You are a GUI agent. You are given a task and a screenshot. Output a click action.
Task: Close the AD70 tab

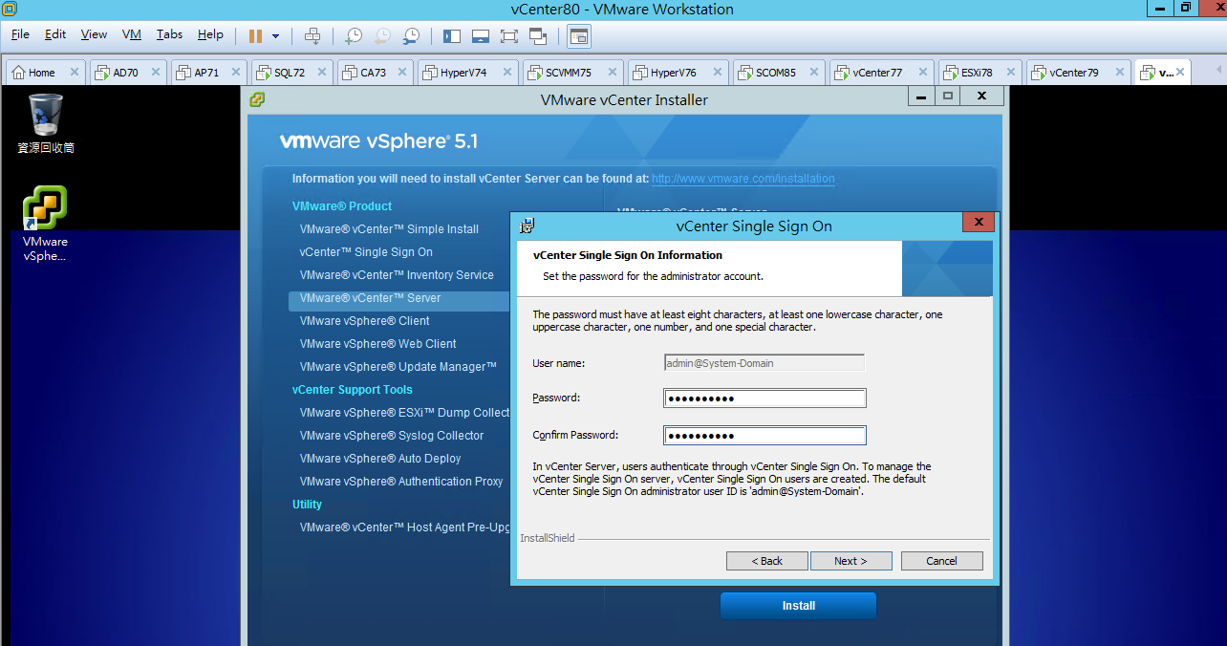point(156,73)
